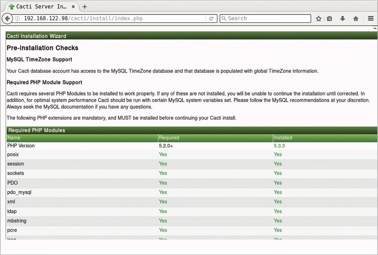
Task: Go back using the browser back arrow
Action: point(7,18)
